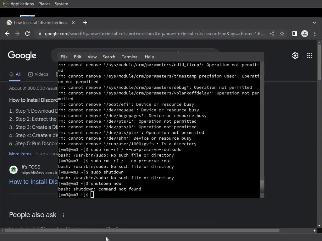Open the 'How to Install Dis...' result link
The image size is (322, 241).
pos(33,182)
